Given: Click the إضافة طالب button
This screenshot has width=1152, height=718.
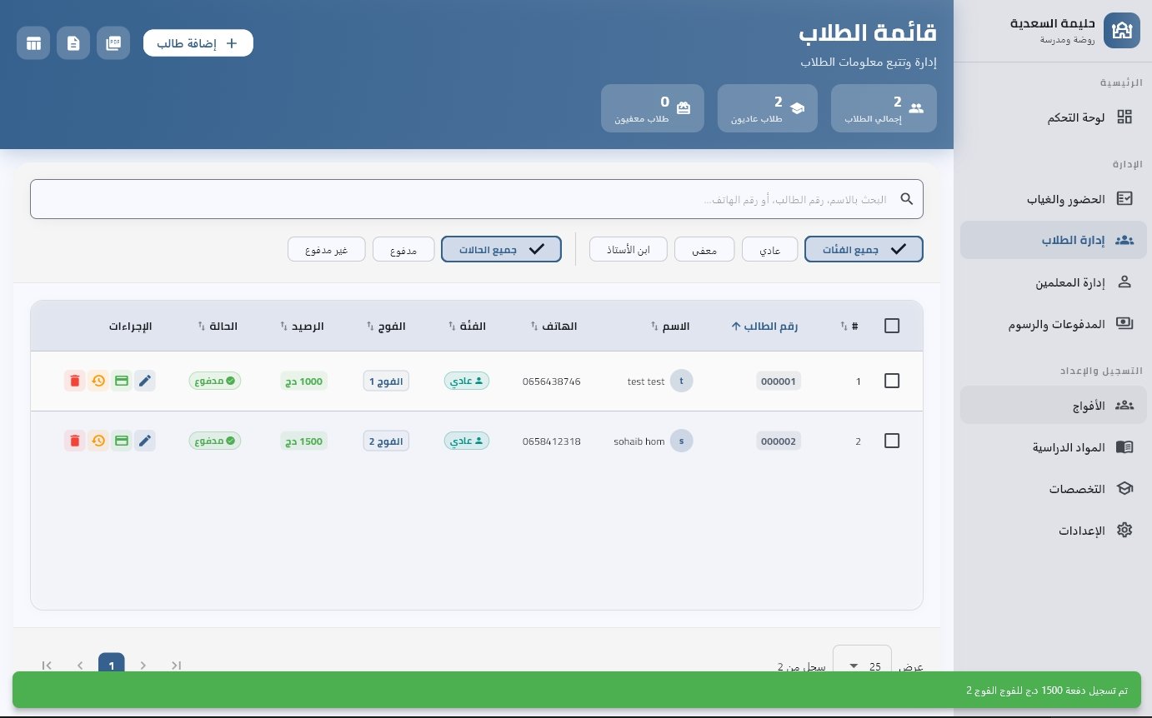Looking at the screenshot, I should tap(198, 42).
